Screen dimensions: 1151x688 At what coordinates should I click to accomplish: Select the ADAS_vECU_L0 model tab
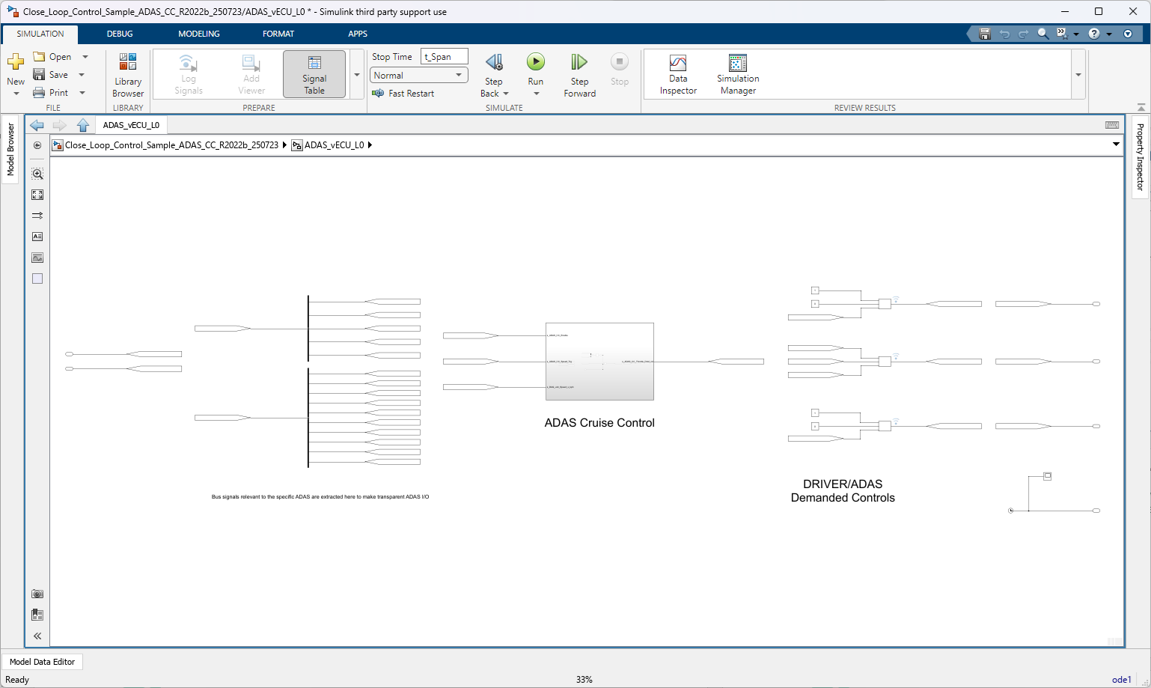(x=131, y=125)
